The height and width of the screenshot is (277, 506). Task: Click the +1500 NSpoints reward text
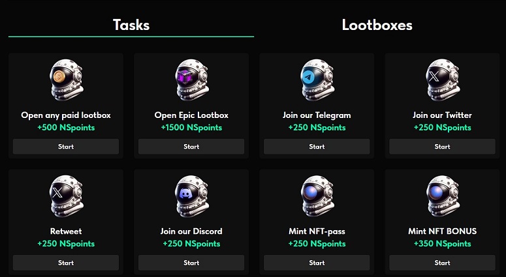point(191,128)
